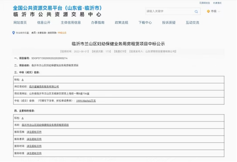Switch to 长者模式 at top right
This screenshot has height=162, width=237.
pos(217,3)
